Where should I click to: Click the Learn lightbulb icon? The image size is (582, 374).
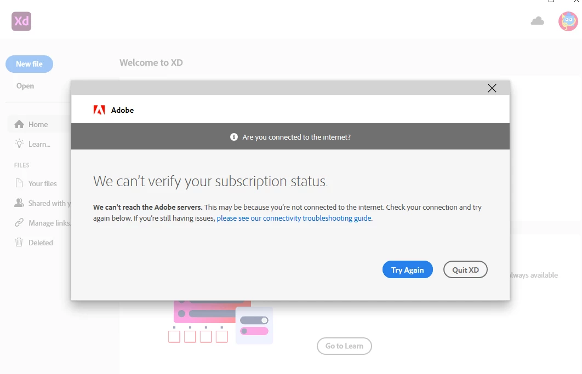pyautogui.click(x=19, y=143)
